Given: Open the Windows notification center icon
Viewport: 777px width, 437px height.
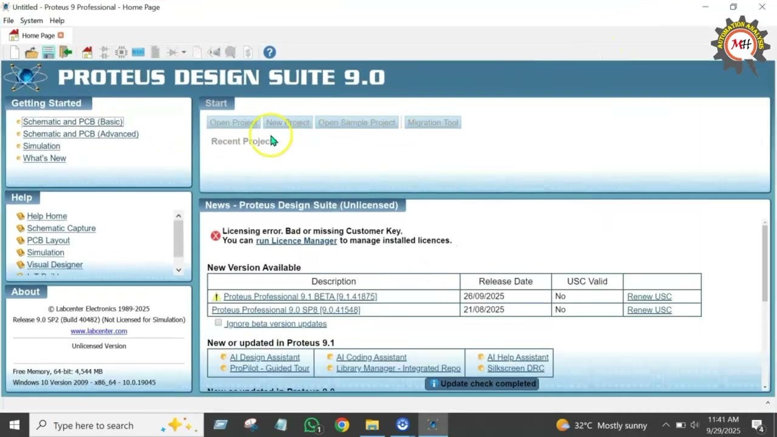Looking at the screenshot, I should pyautogui.click(x=758, y=425).
